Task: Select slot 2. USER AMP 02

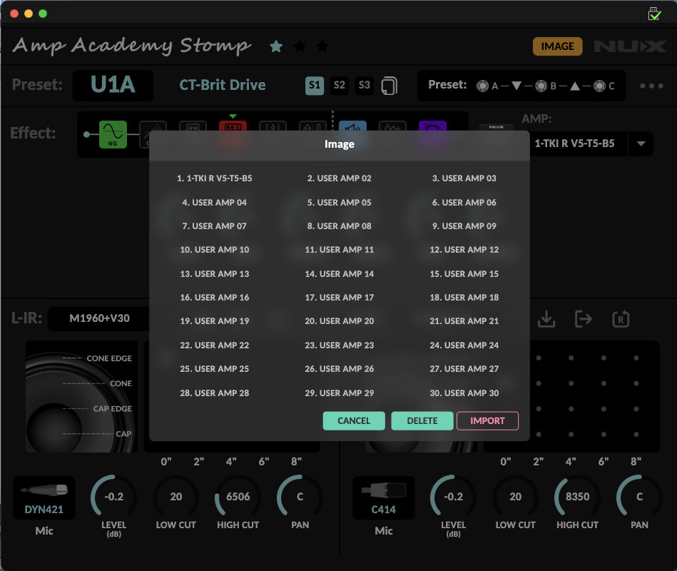Action: (x=340, y=178)
